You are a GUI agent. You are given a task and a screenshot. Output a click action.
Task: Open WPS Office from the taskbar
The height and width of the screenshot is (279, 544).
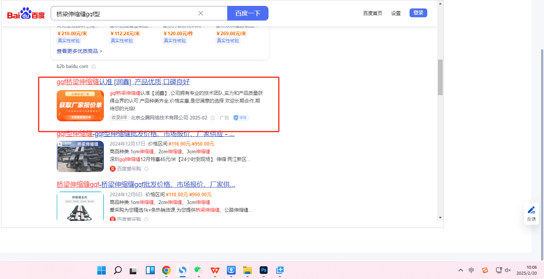[215, 271]
